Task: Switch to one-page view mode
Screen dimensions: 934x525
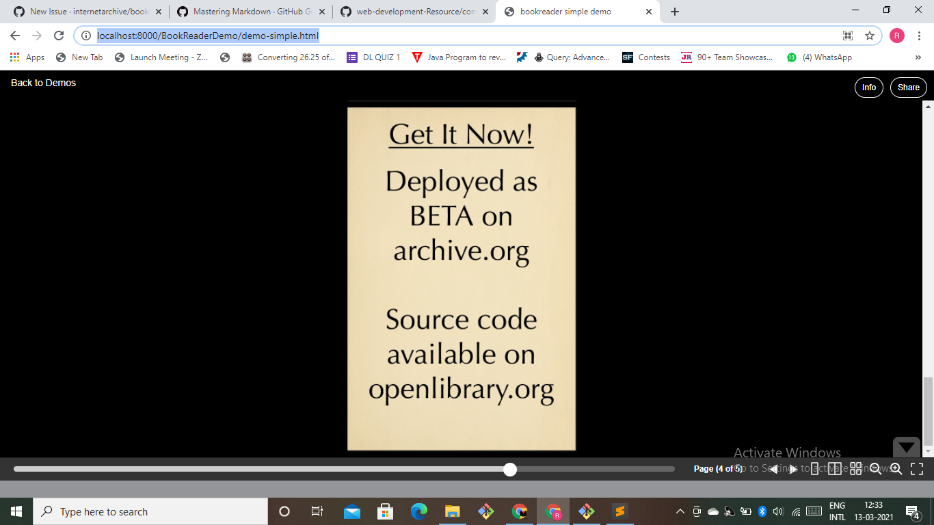Action: (x=814, y=469)
